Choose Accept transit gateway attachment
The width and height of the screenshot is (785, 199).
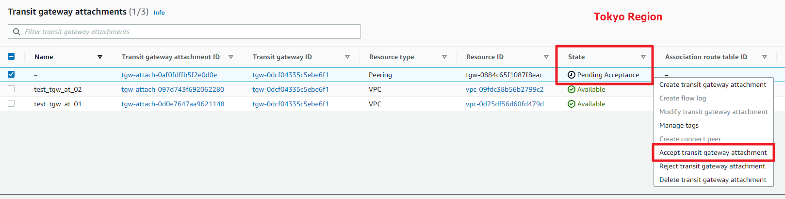coord(713,152)
